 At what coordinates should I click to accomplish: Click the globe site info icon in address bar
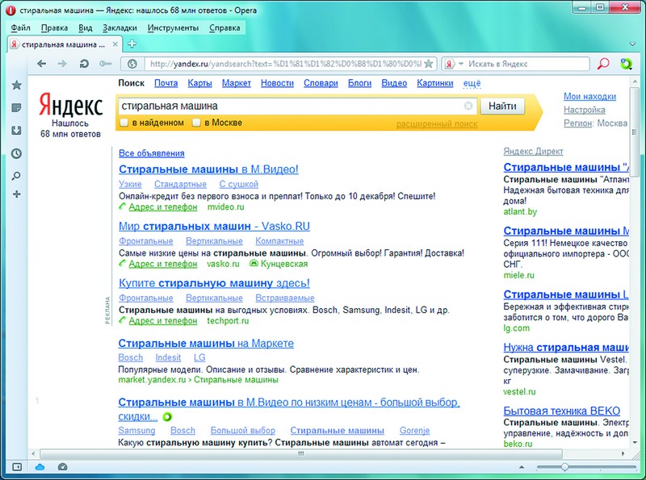[x=132, y=64]
